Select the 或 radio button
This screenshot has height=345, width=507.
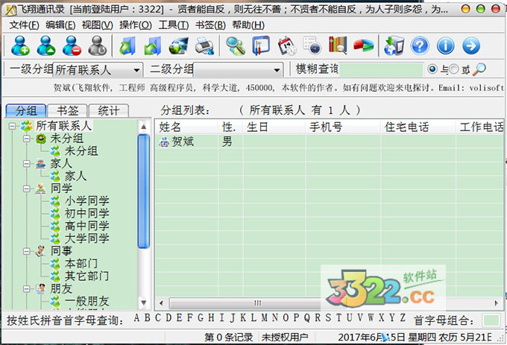tap(453, 69)
